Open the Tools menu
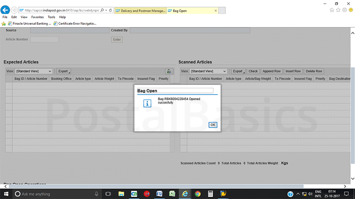The width and height of the screenshot is (355, 199). coord(51,17)
